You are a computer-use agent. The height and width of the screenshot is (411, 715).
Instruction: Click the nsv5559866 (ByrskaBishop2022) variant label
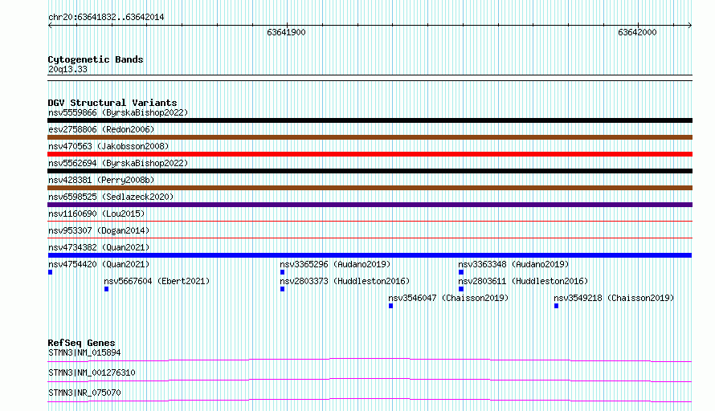point(118,112)
